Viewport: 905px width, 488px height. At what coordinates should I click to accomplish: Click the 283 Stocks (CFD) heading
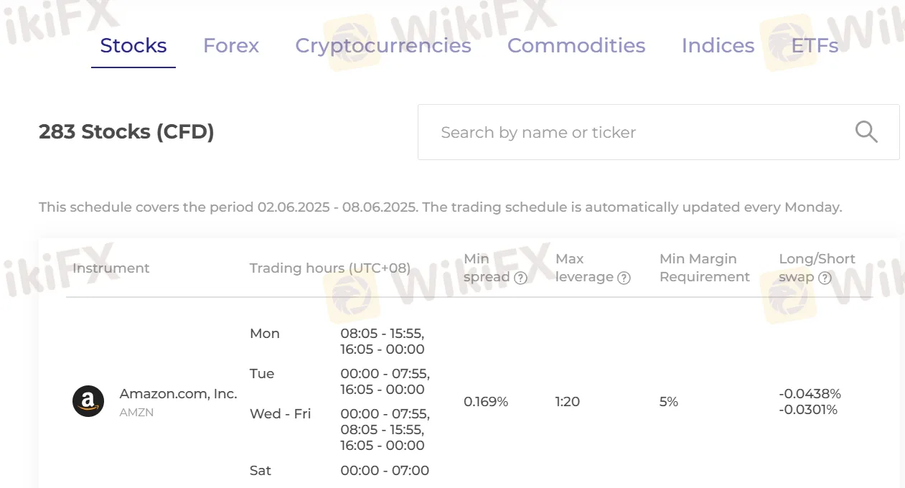click(126, 132)
